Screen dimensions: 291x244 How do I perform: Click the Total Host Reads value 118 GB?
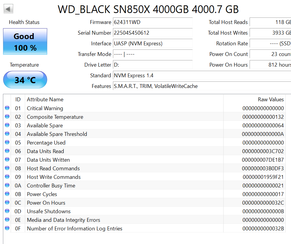[270, 22]
